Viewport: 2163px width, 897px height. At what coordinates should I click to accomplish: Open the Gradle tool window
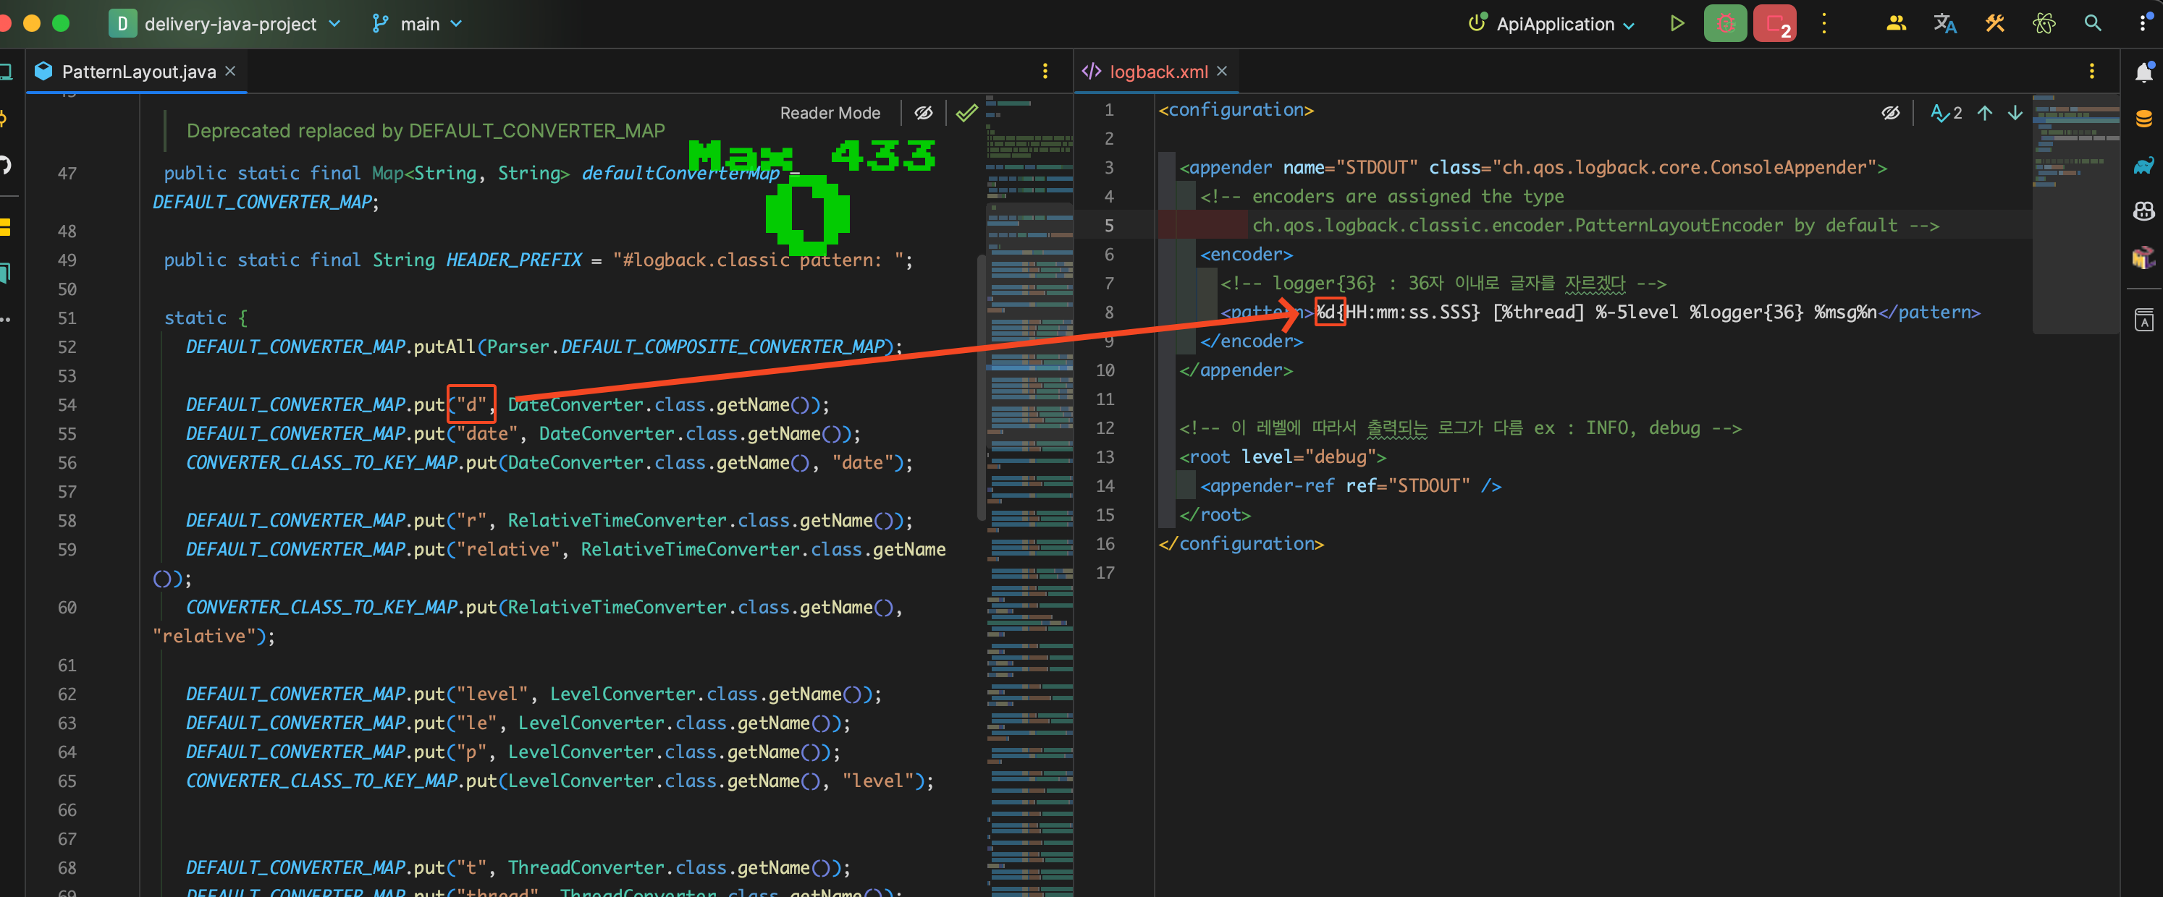coord(2143,164)
